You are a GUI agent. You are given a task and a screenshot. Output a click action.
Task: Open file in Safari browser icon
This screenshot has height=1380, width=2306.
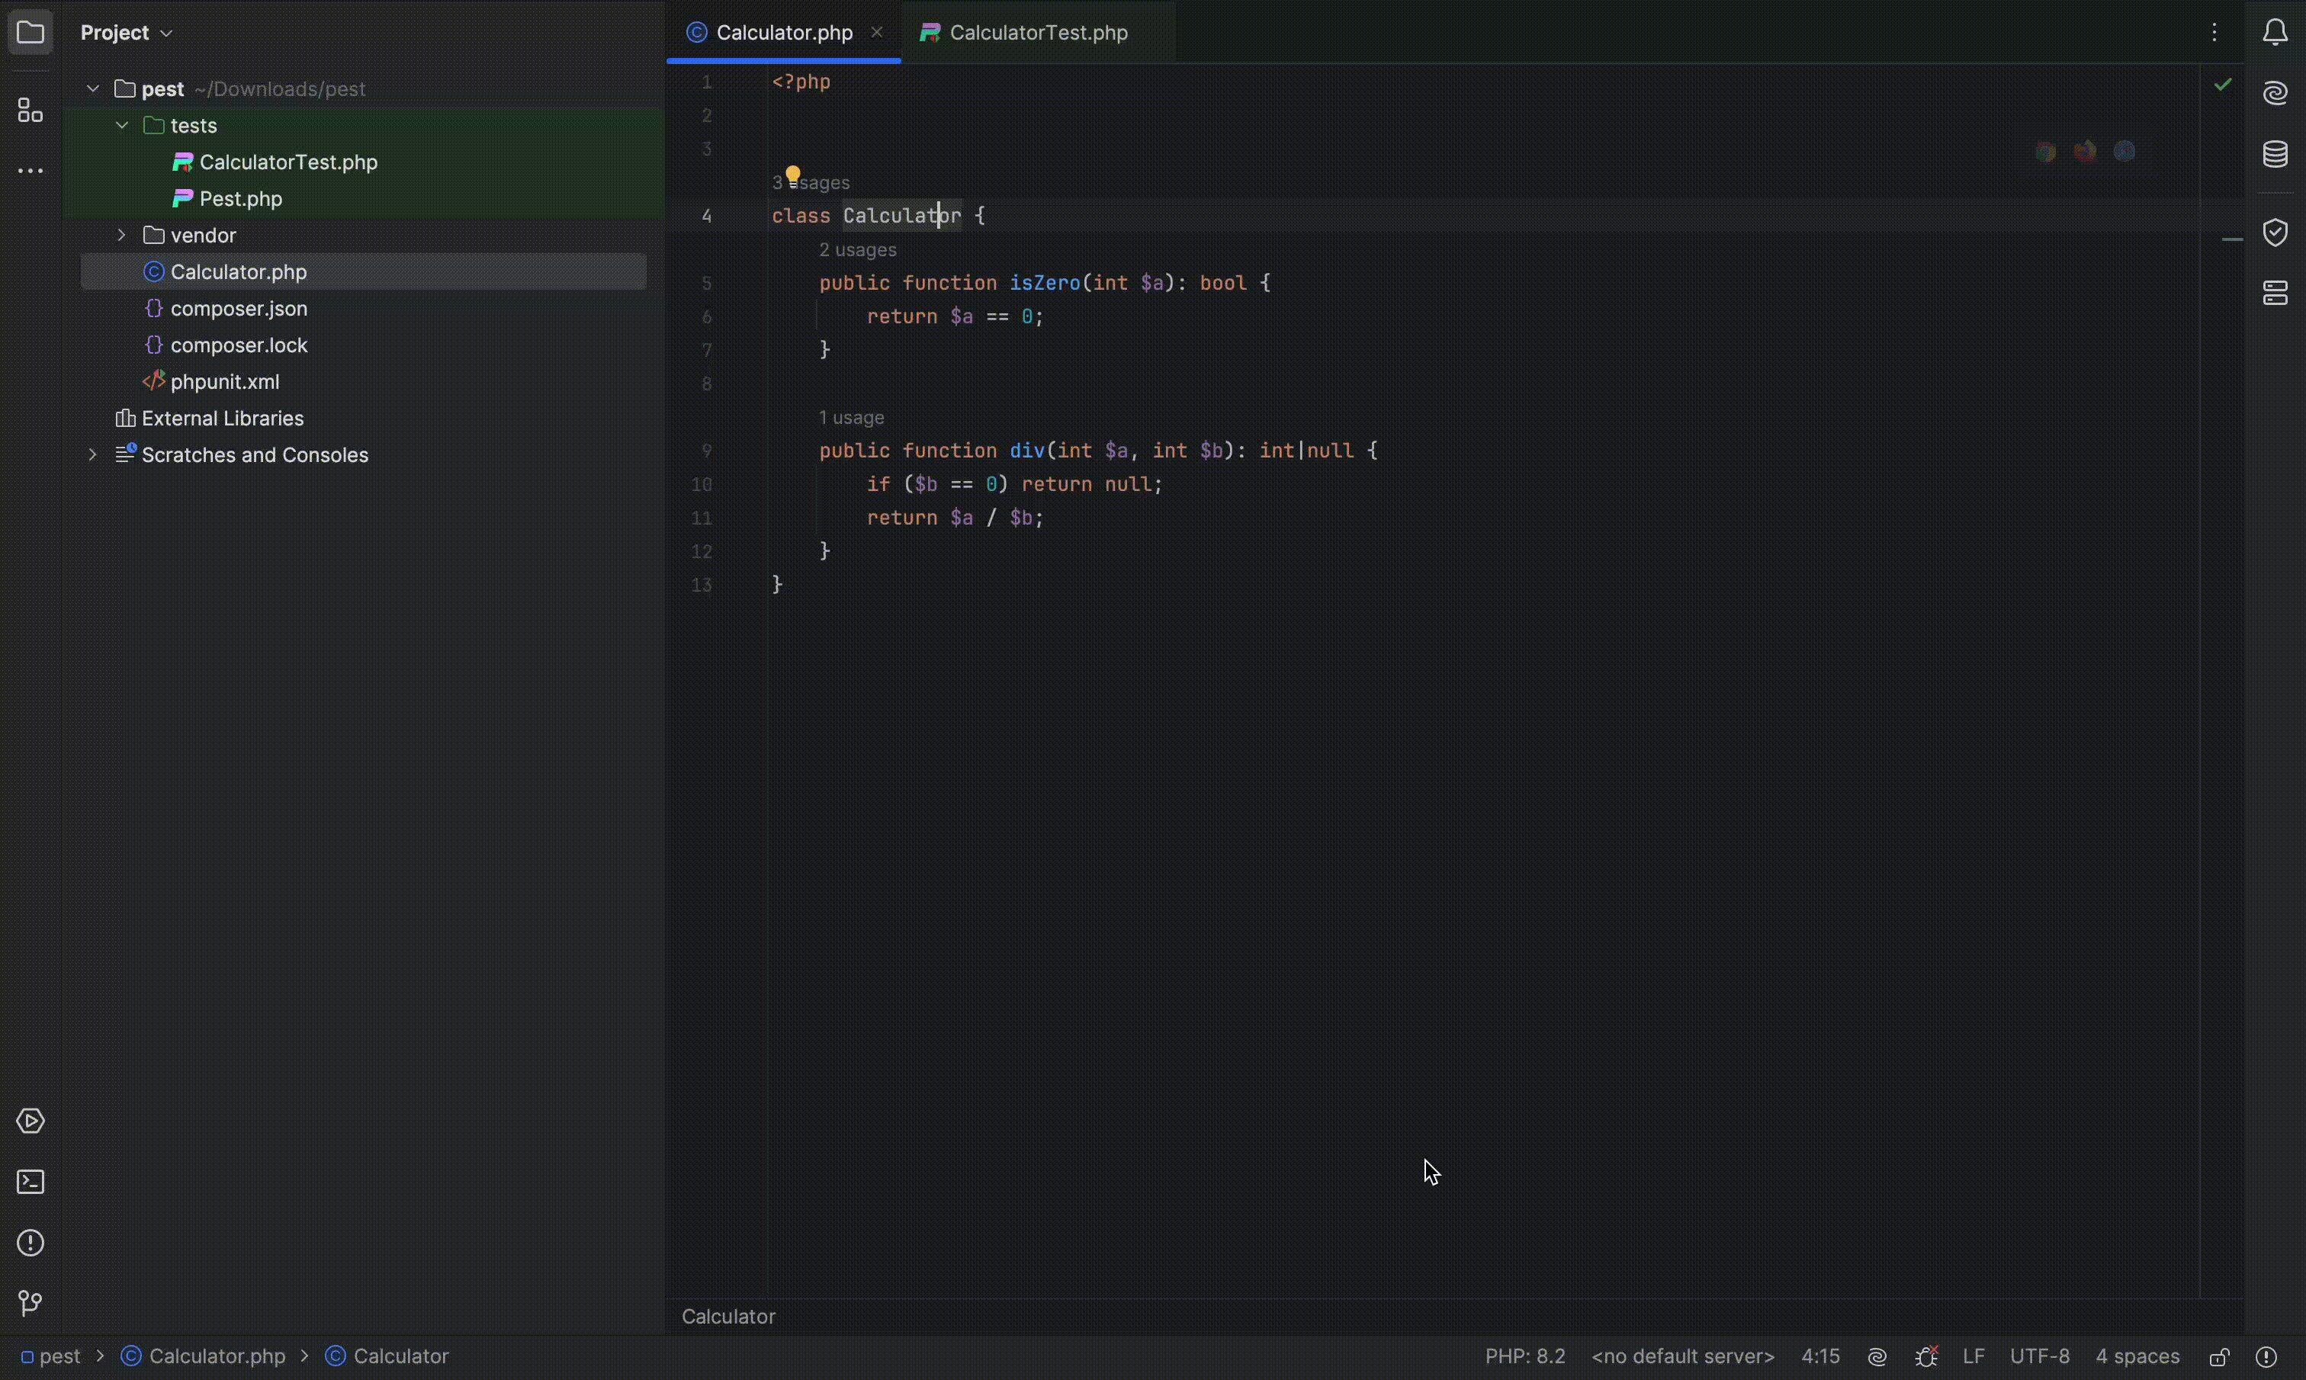pyautogui.click(x=2125, y=152)
